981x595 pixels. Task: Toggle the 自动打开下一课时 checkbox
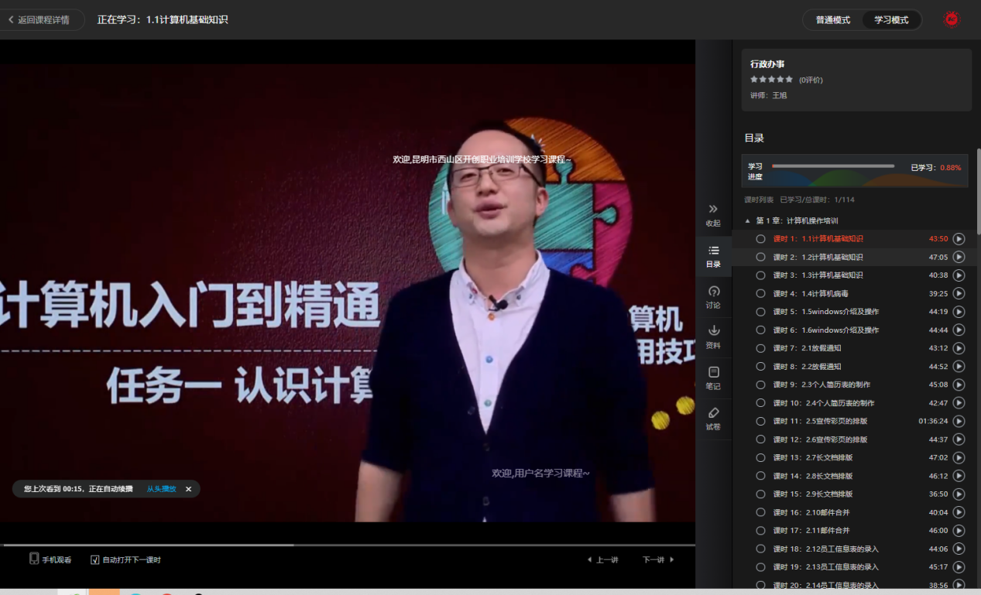pyautogui.click(x=95, y=559)
